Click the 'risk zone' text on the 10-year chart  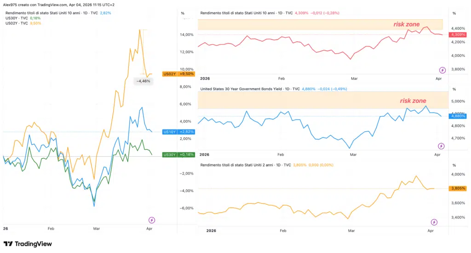406,24
